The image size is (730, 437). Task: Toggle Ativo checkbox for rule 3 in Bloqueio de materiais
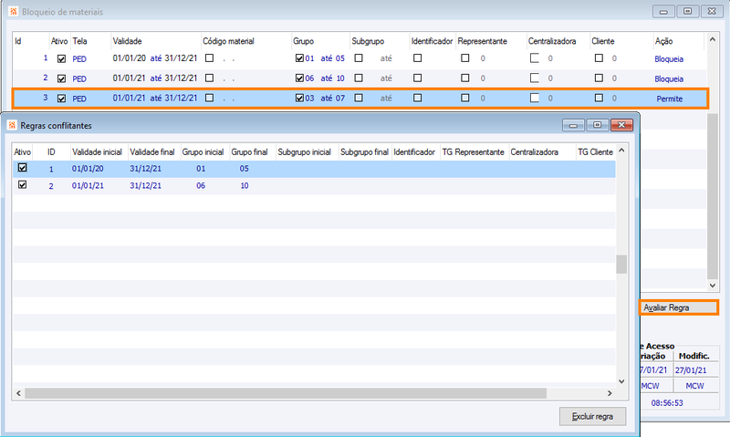point(61,99)
